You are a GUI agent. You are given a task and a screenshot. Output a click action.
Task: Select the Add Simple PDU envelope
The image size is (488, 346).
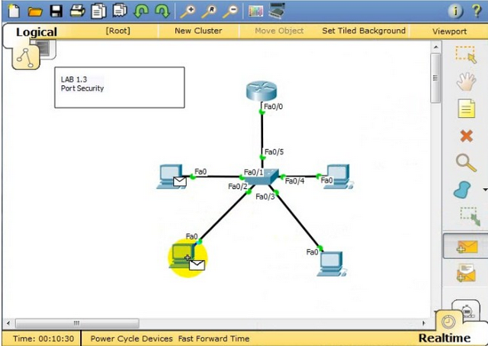[x=467, y=246]
